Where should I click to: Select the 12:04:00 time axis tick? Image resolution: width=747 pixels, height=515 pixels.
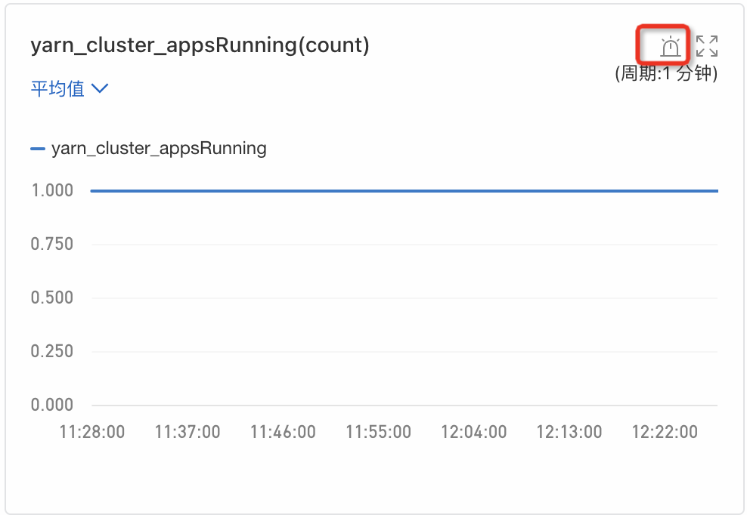click(473, 432)
